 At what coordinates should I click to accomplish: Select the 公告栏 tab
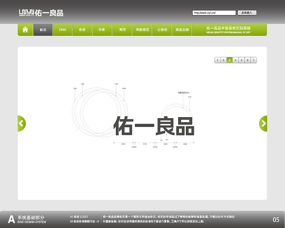(162, 29)
